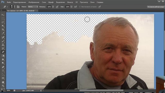Open the brush panel toggle icon
Image resolution: width=165 pixels, height=93 pixels.
click(x=18, y=7)
